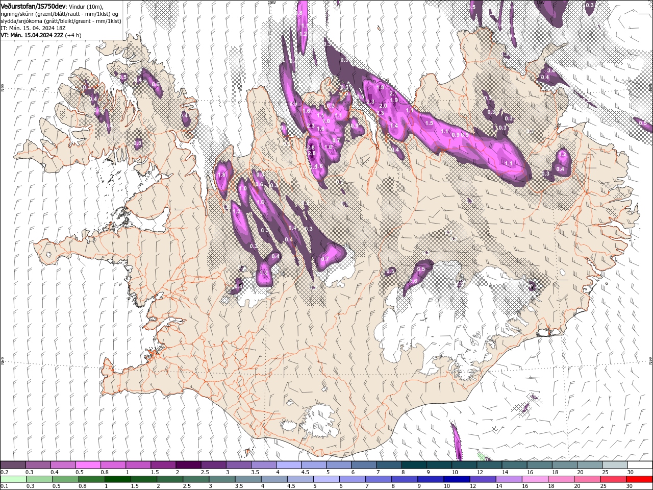The image size is (653, 490).
Task: Click the deep navy blue swatch labeled 10
Action: pos(457,479)
